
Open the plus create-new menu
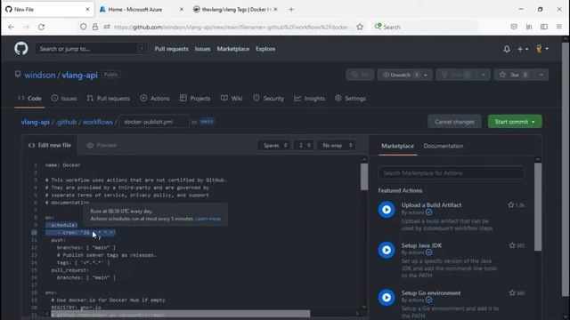coord(523,49)
